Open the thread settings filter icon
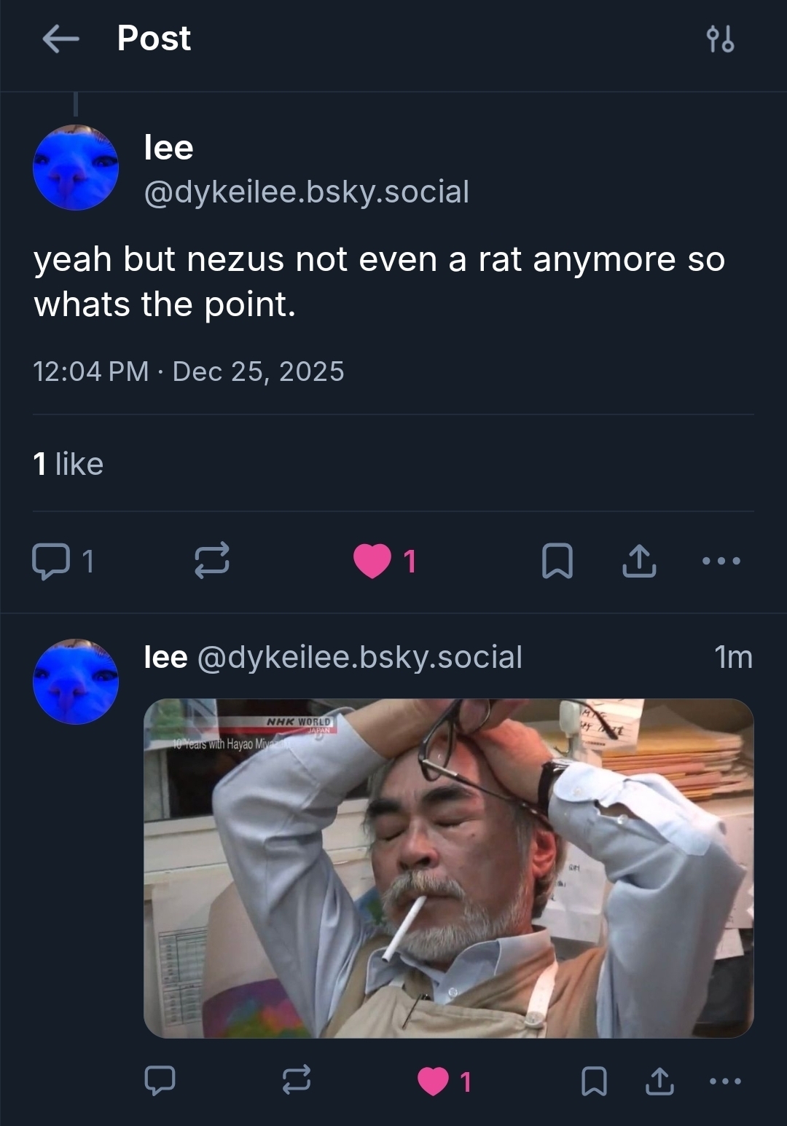The width and height of the screenshot is (787, 1126). coord(720,39)
